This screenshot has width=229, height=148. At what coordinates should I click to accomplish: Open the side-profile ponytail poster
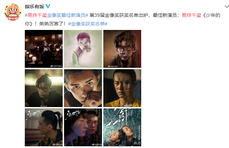(x=44, y=127)
